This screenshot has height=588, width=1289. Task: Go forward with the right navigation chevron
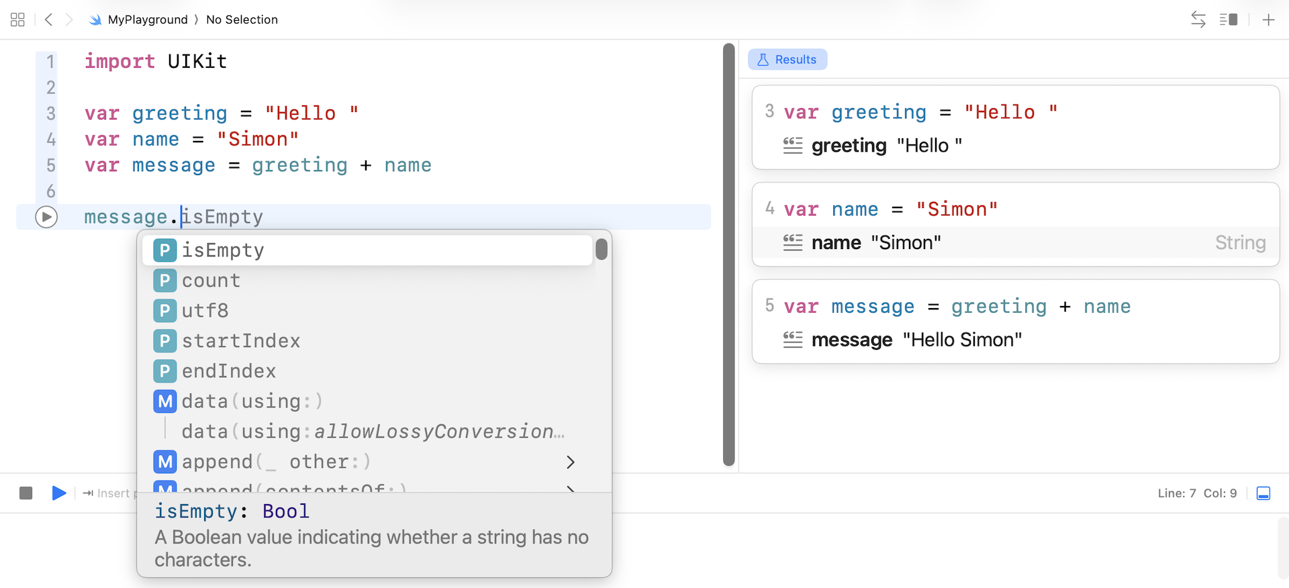tap(69, 19)
